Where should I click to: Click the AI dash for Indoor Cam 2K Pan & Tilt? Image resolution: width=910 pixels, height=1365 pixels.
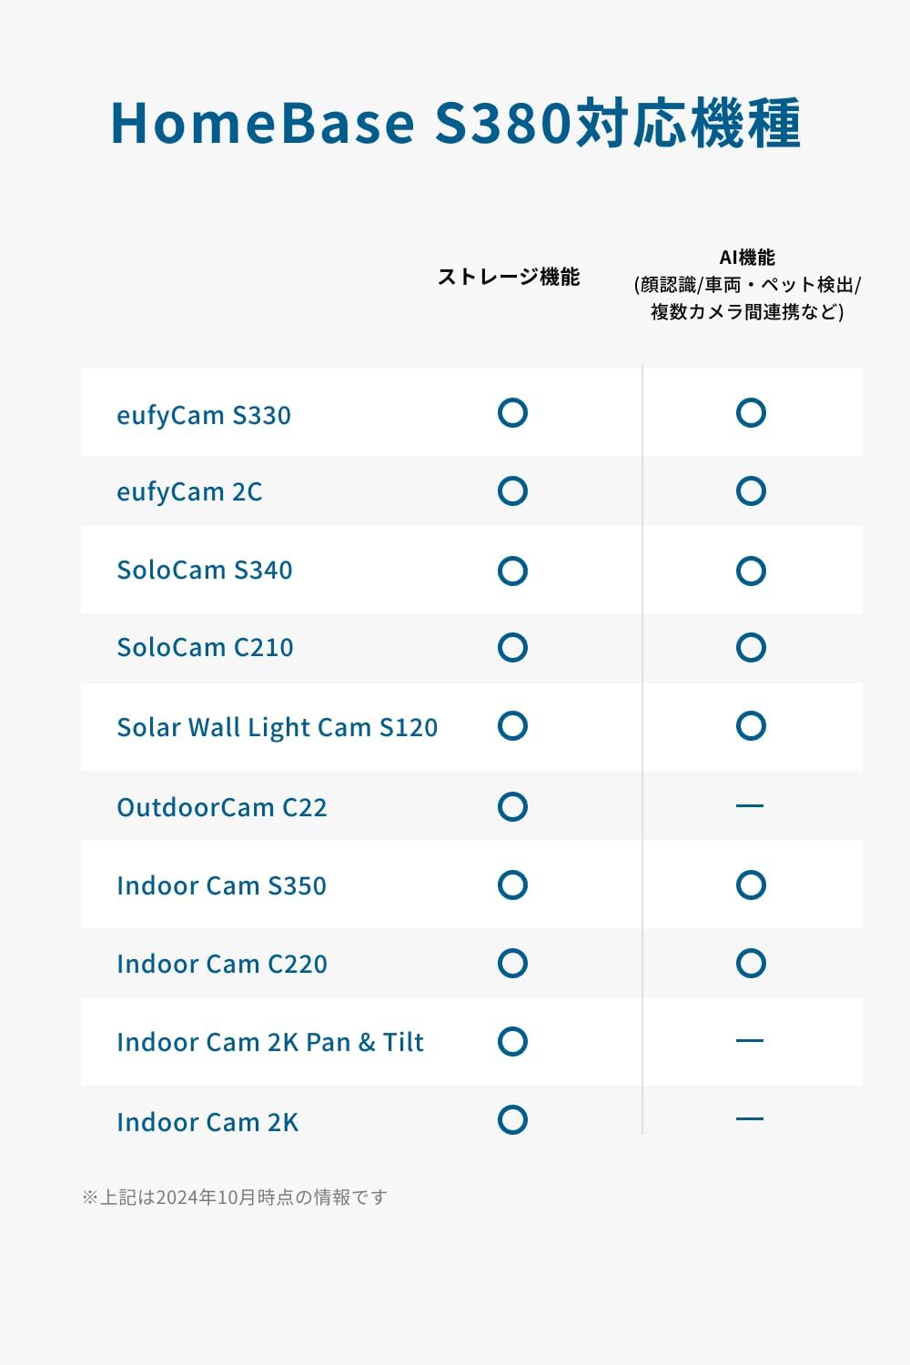click(x=750, y=1041)
